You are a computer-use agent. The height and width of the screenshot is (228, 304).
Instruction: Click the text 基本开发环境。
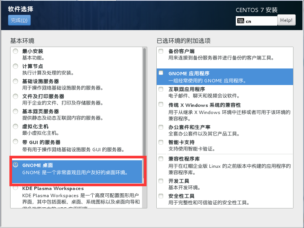(184, 187)
